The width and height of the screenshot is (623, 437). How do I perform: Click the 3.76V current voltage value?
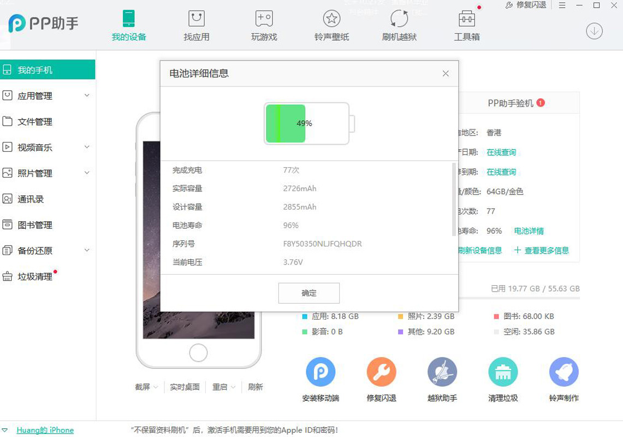click(x=293, y=262)
